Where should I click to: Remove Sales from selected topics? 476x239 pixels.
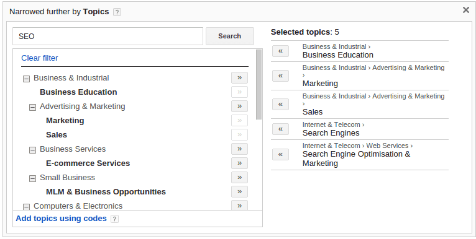tap(280, 104)
